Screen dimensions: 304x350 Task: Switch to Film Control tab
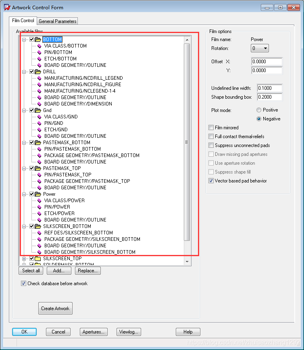coord(23,21)
